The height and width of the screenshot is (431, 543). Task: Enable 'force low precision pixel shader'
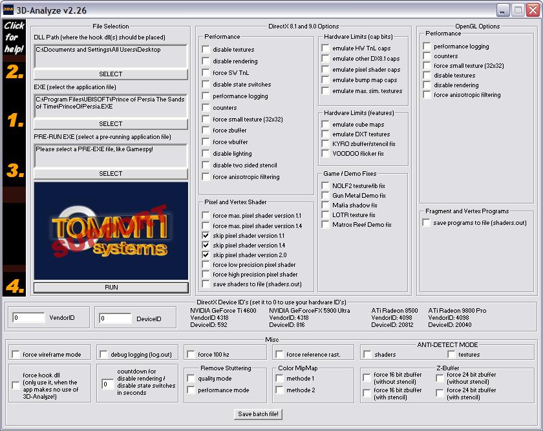tap(206, 264)
